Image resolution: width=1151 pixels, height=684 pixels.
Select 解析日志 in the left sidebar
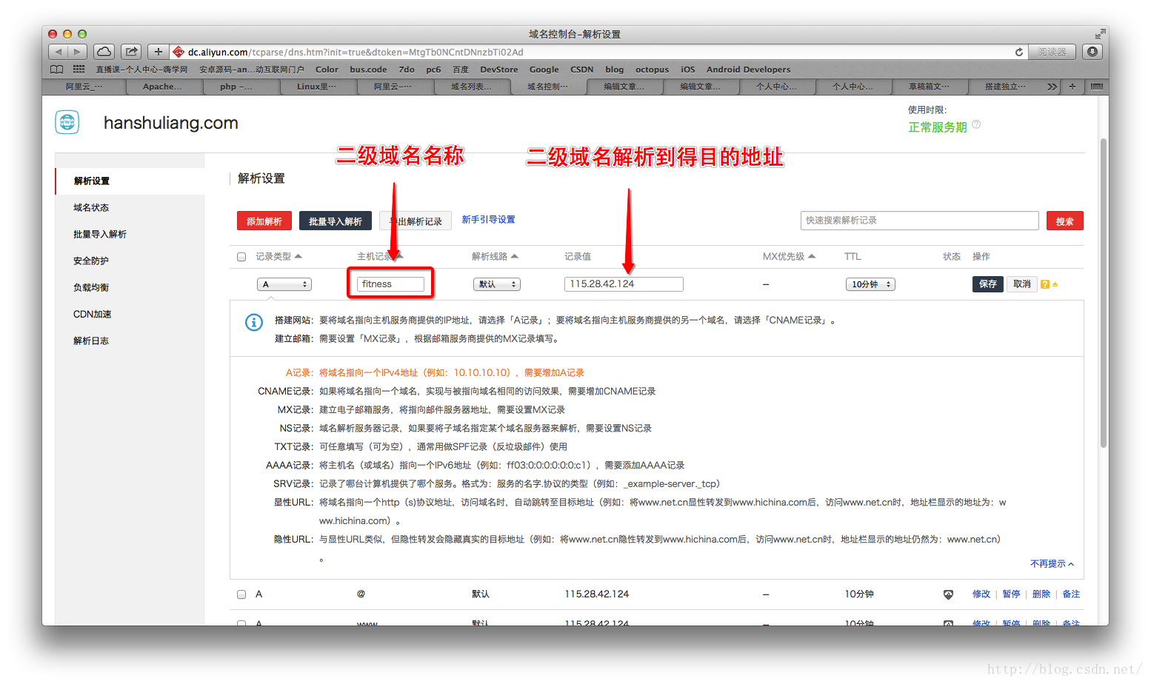(91, 341)
